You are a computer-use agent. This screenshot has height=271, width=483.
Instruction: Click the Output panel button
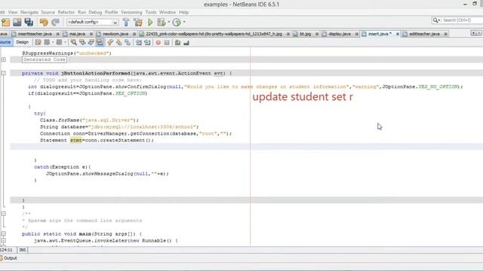[9, 258]
